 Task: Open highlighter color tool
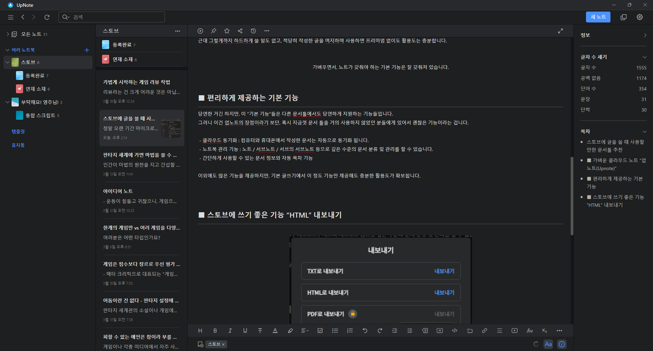(x=290, y=331)
